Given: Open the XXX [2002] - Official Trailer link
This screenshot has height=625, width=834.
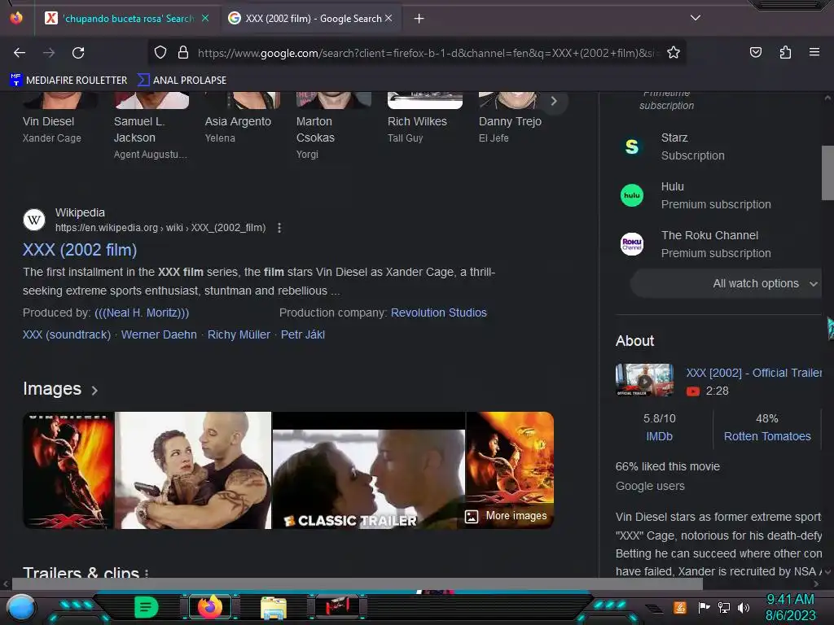Looking at the screenshot, I should pyautogui.click(x=753, y=373).
